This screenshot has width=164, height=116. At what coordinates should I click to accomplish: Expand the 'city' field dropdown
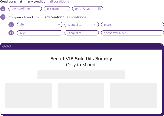click(x=40, y=25)
